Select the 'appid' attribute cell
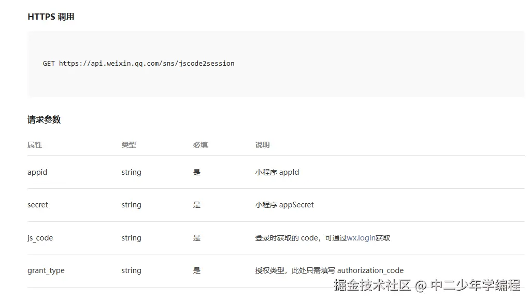The width and height of the screenshot is (530, 302). 37,172
